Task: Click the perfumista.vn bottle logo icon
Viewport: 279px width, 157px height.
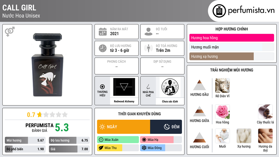Action: (219, 11)
